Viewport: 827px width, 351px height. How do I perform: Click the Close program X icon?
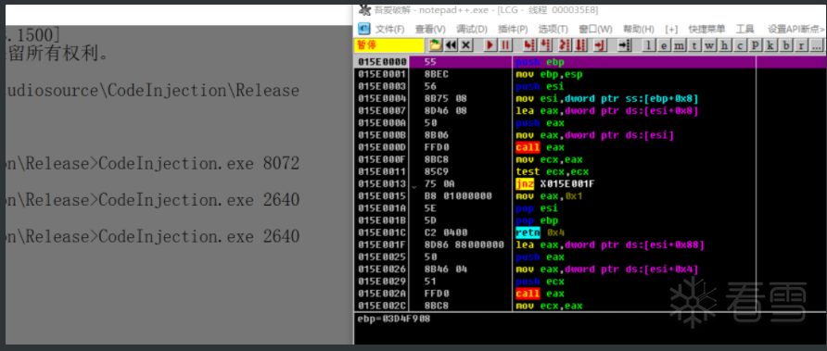(x=465, y=45)
